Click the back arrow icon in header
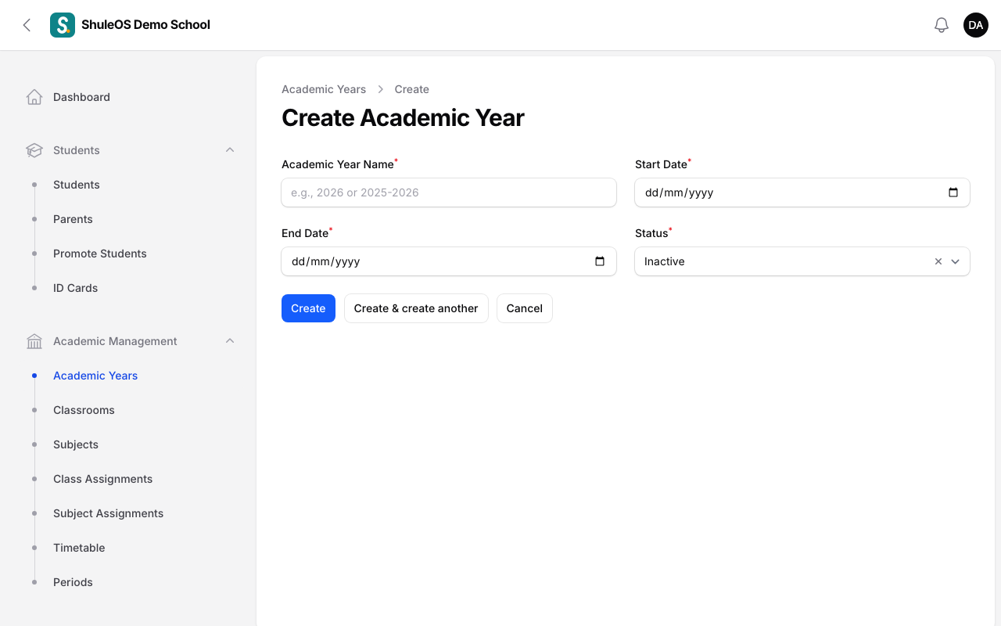This screenshot has height=626, width=1001. 27,25
